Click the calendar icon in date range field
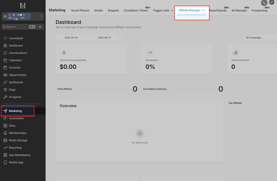 (119, 37)
